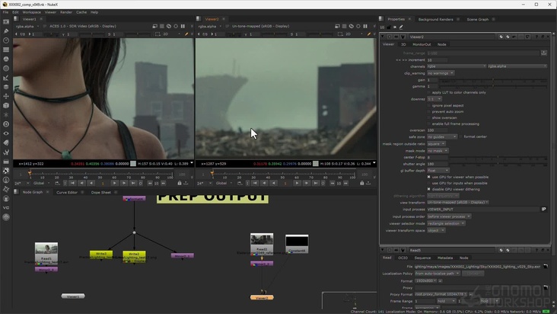Play backward in Viewer1 timeline
Screen dimensions: 557x314
[x=91, y=183]
